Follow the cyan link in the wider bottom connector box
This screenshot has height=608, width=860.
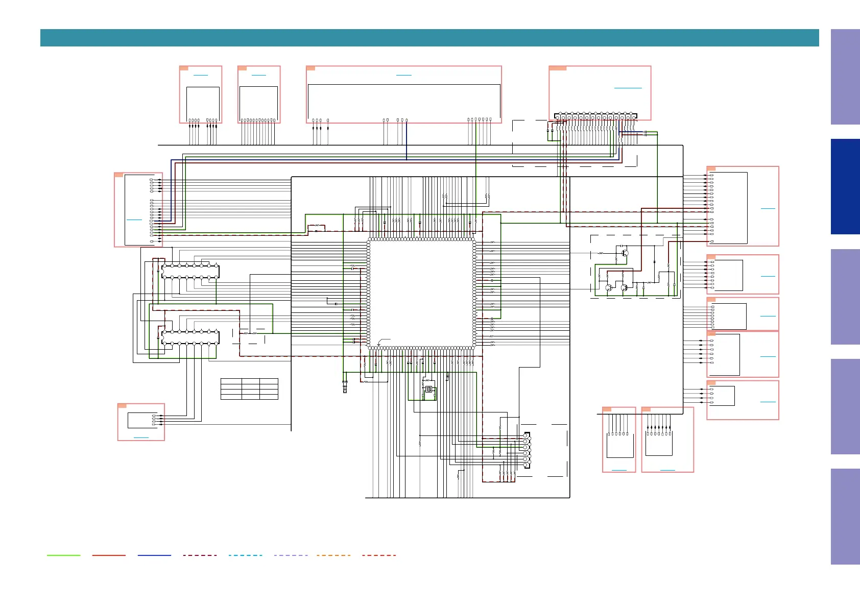[667, 470]
